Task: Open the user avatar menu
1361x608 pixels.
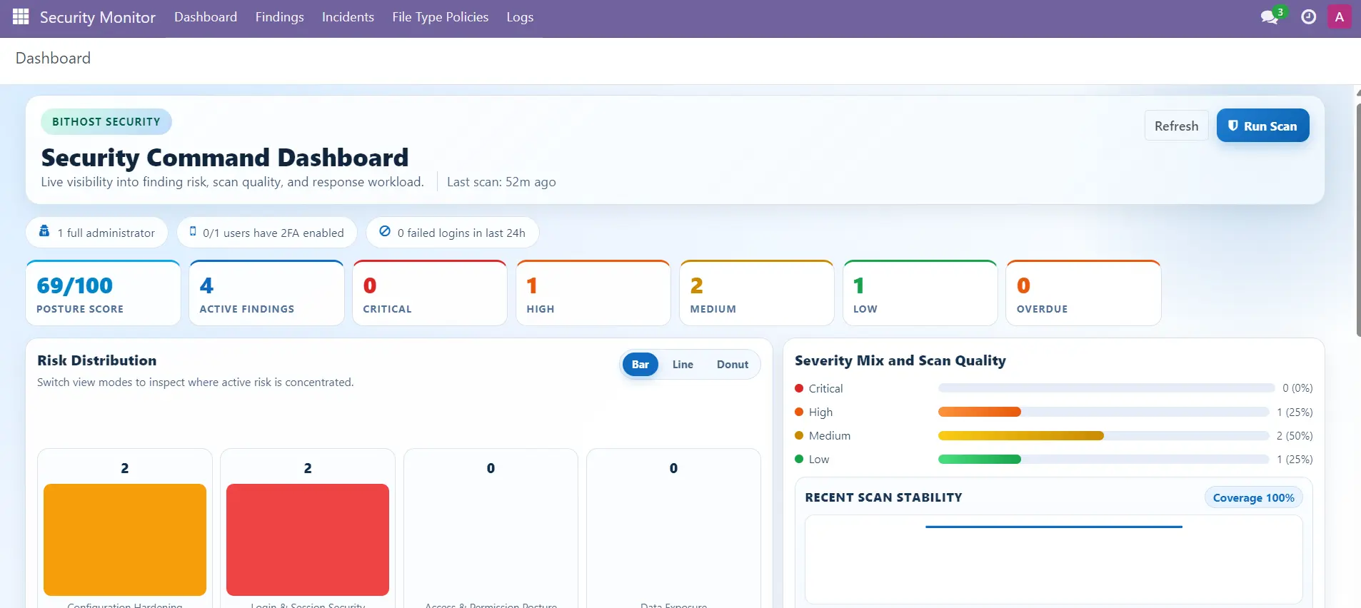Action: [1339, 16]
